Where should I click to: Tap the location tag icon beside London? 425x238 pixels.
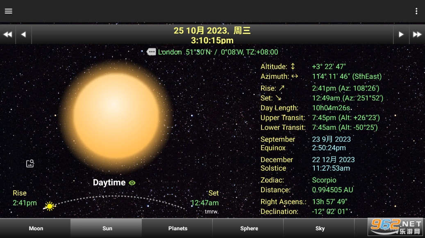tap(151, 52)
